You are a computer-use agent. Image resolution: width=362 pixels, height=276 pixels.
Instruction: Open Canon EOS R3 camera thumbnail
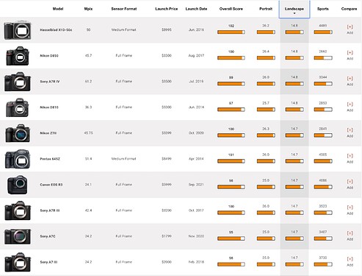coord(17,185)
